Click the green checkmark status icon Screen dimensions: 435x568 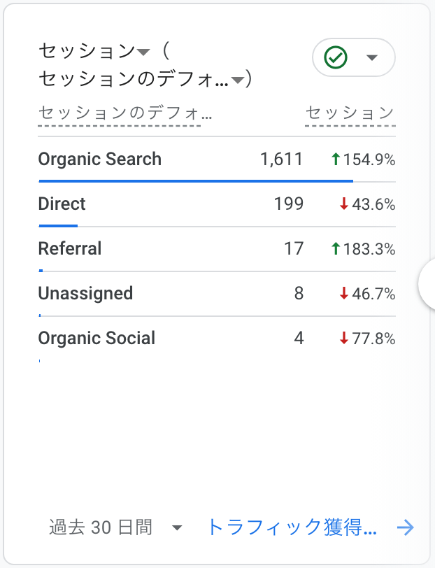tap(336, 57)
